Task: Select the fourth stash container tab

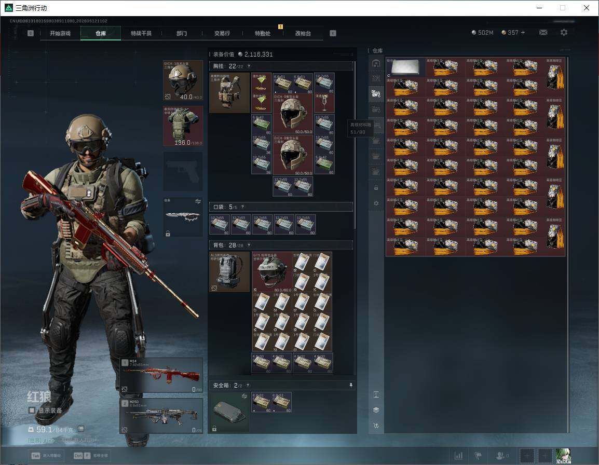Action: [x=376, y=110]
